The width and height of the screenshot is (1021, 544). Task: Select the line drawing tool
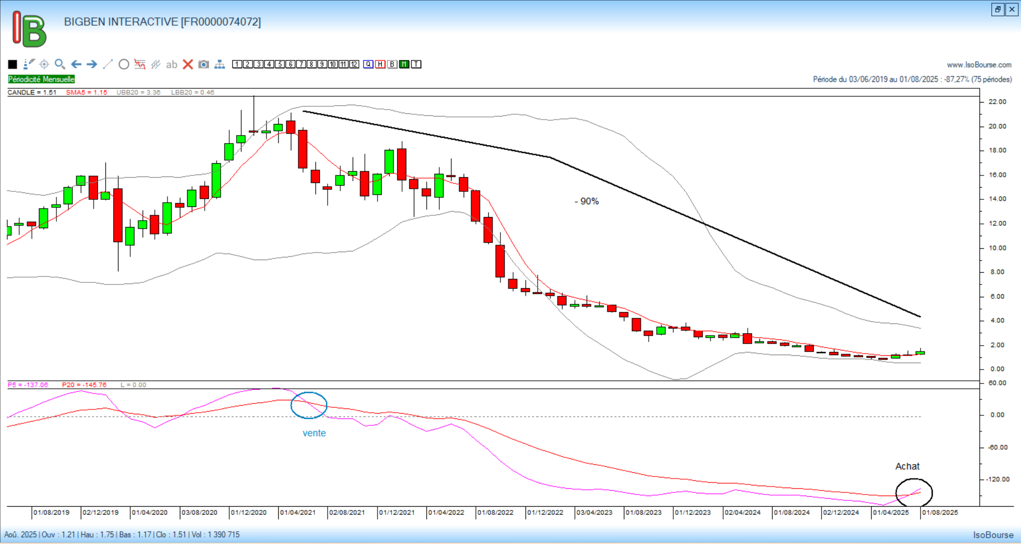(x=108, y=64)
